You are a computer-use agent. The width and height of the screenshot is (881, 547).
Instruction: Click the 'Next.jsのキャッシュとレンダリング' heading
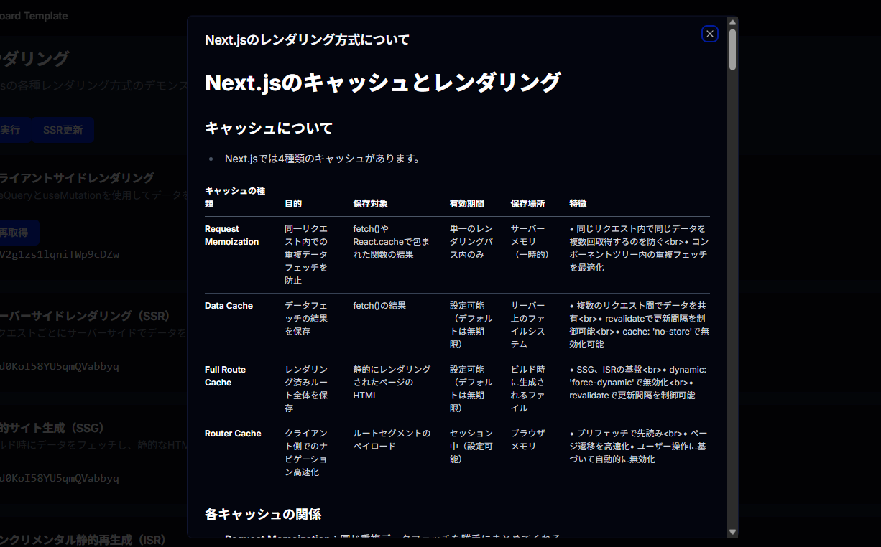(x=382, y=83)
